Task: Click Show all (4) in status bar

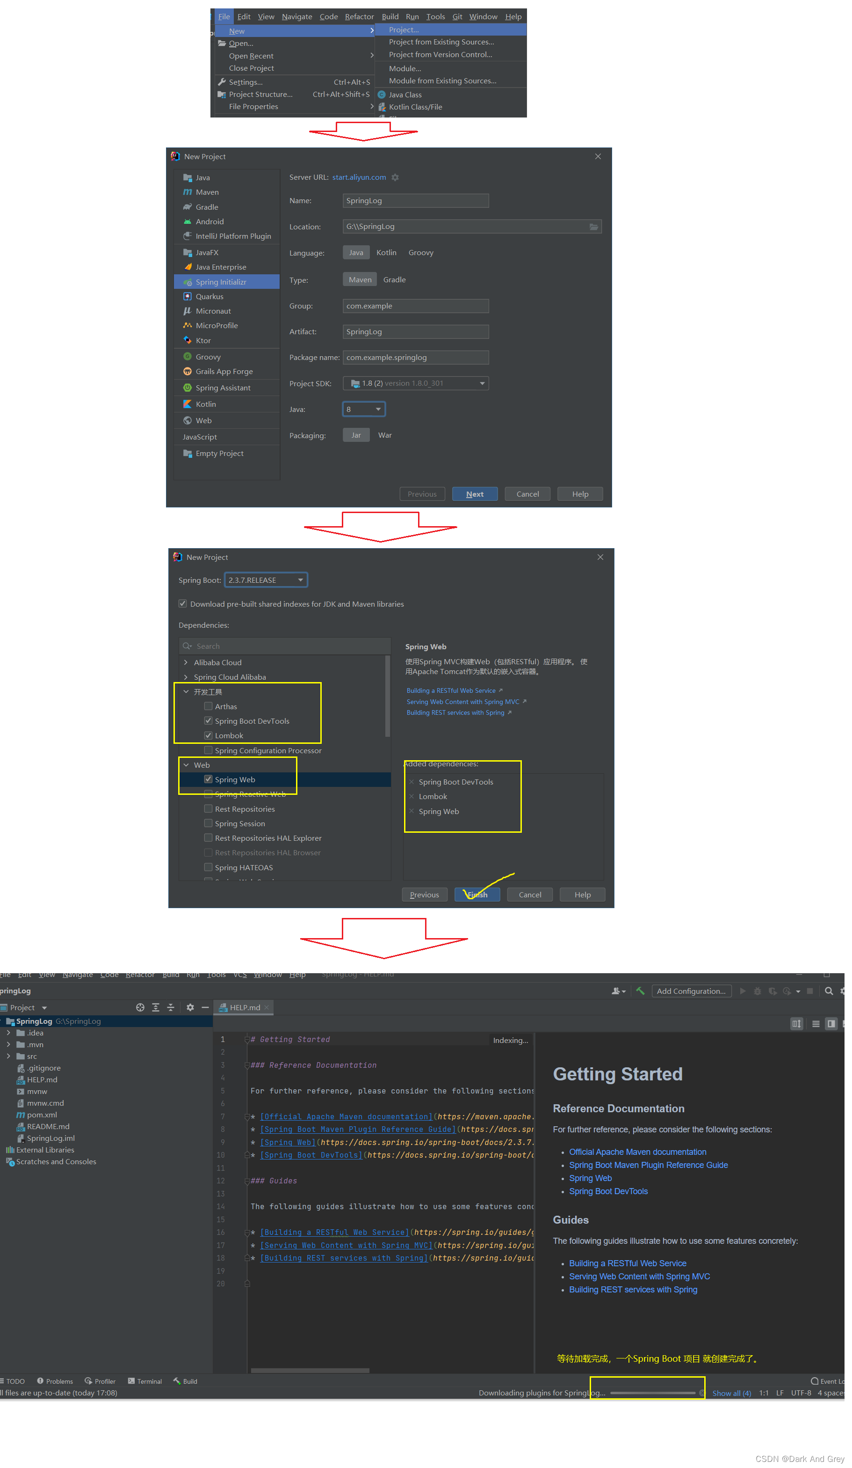Action: click(731, 1394)
